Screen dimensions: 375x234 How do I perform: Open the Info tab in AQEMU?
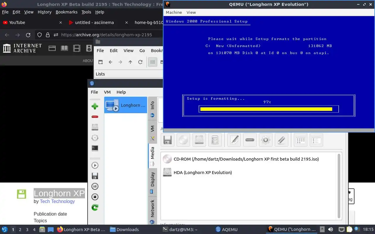[152, 108]
